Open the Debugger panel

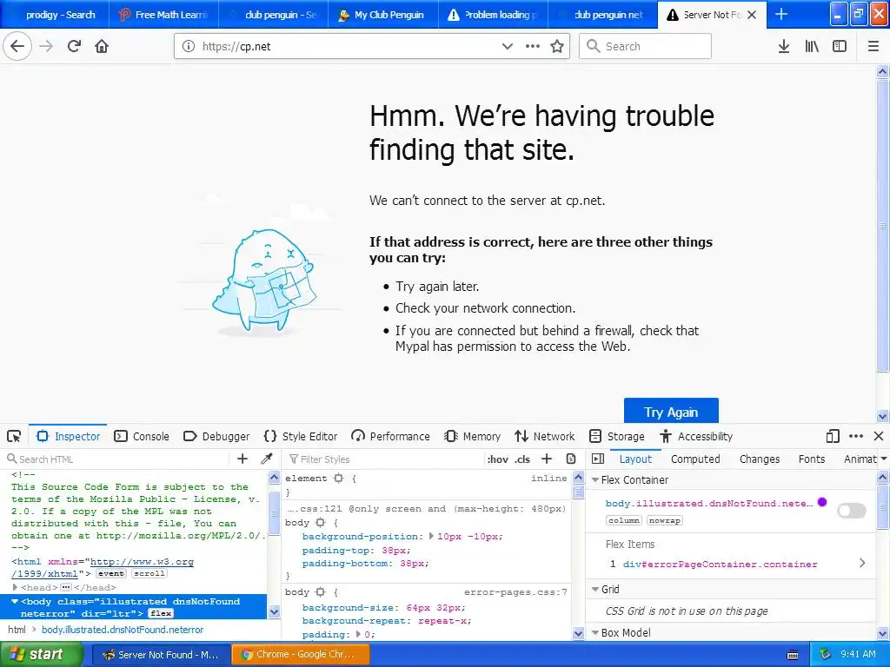[x=216, y=436]
